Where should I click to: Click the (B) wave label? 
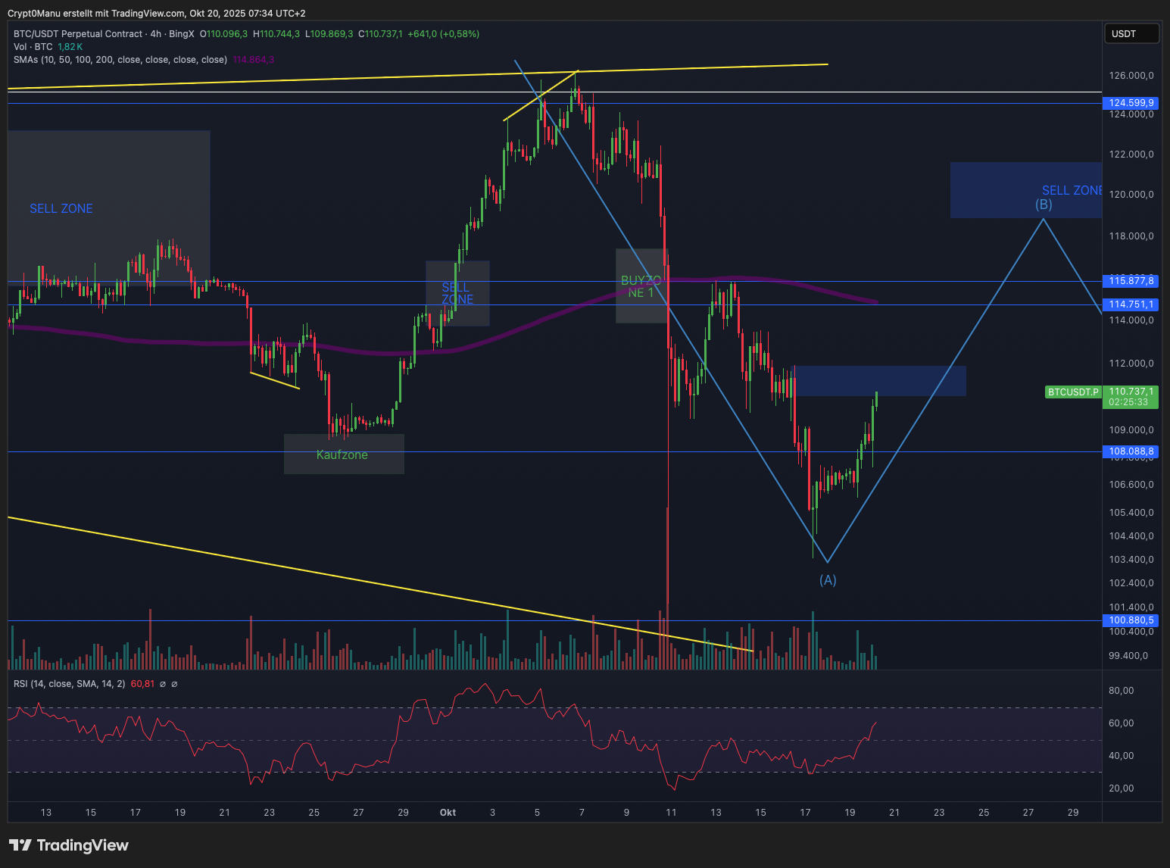pos(1044,205)
